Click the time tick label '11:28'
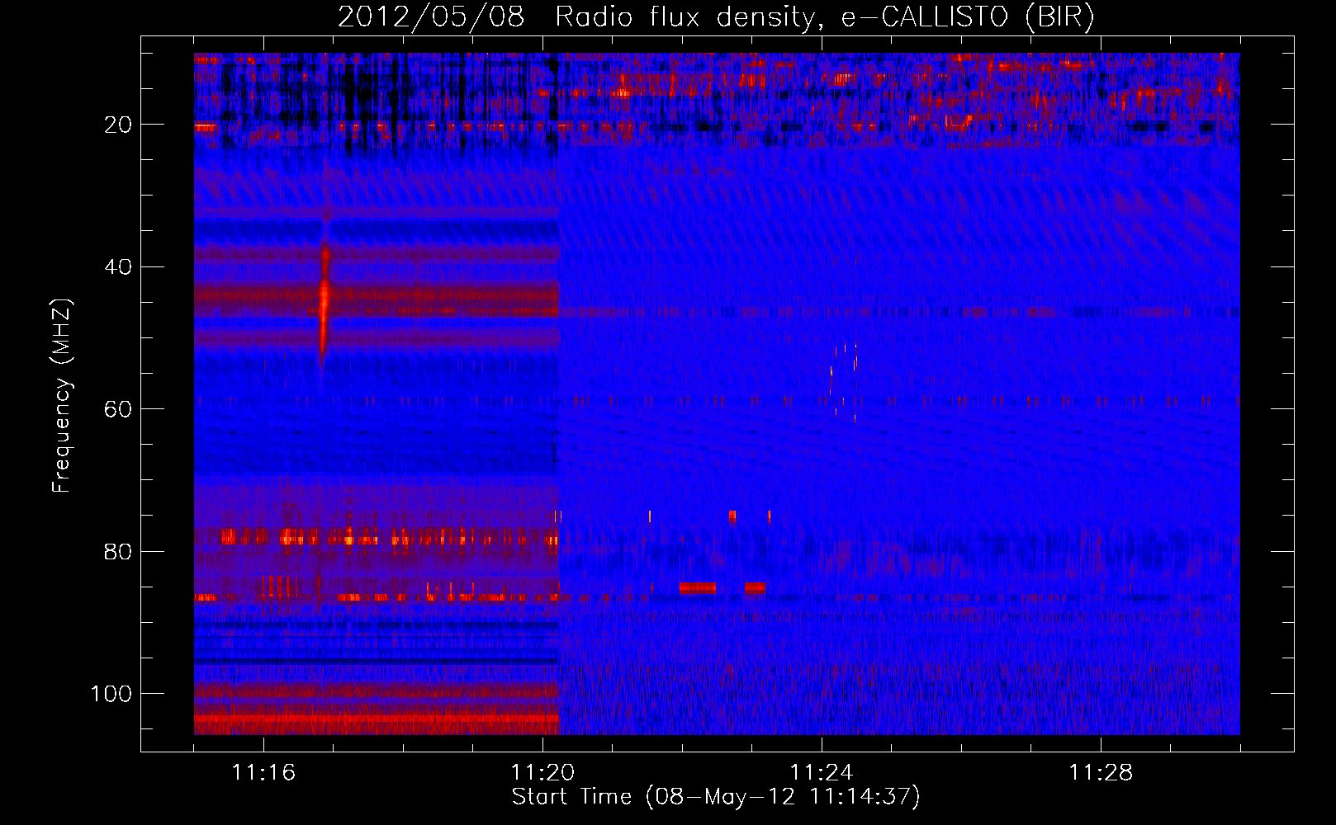1336x825 pixels. 1101,773
